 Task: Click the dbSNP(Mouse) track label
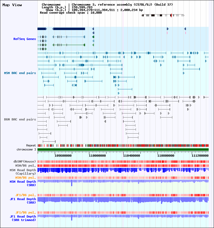tap(25, 161)
